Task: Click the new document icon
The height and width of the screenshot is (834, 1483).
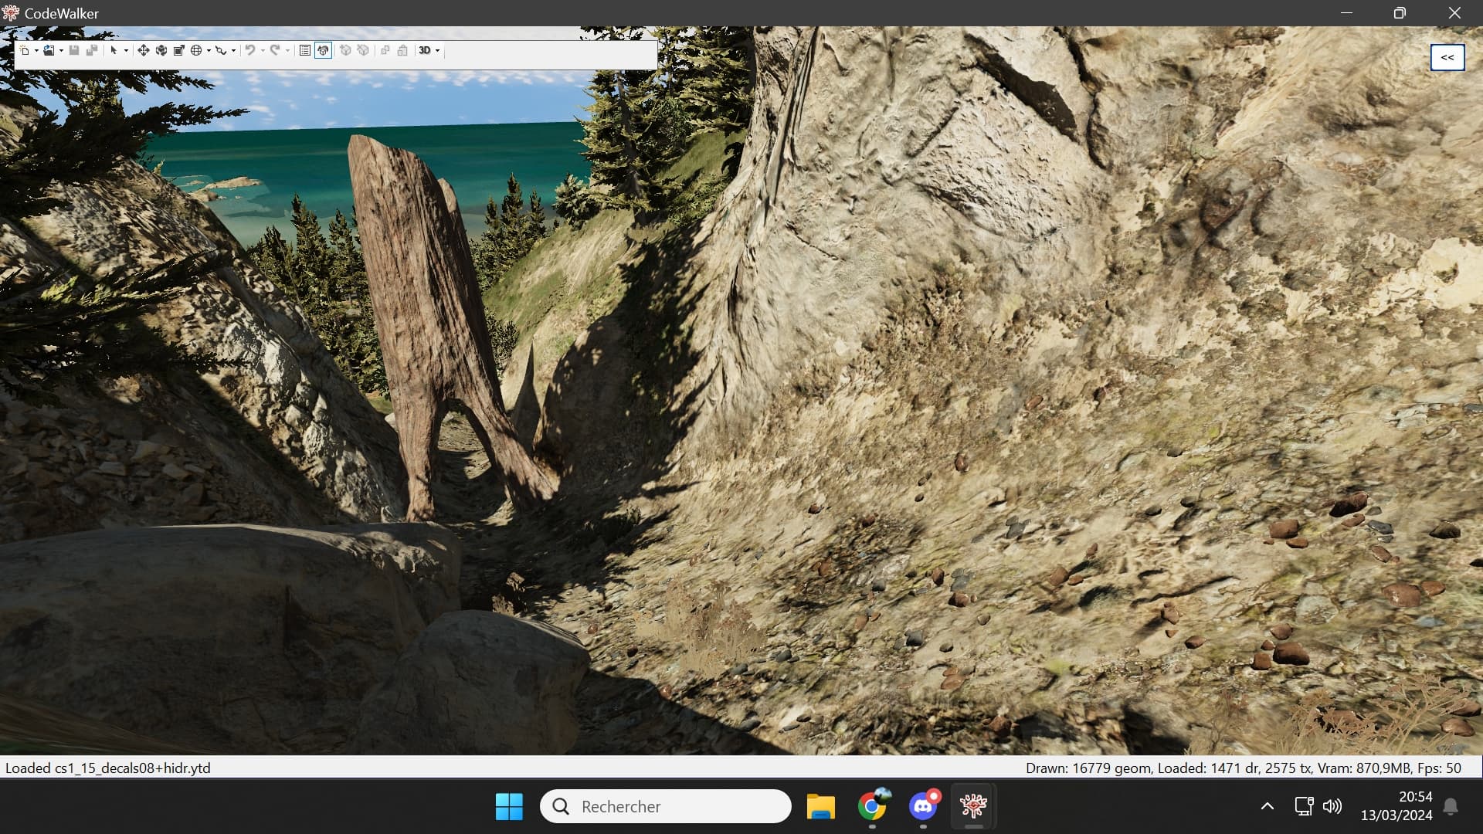Action: 25,51
